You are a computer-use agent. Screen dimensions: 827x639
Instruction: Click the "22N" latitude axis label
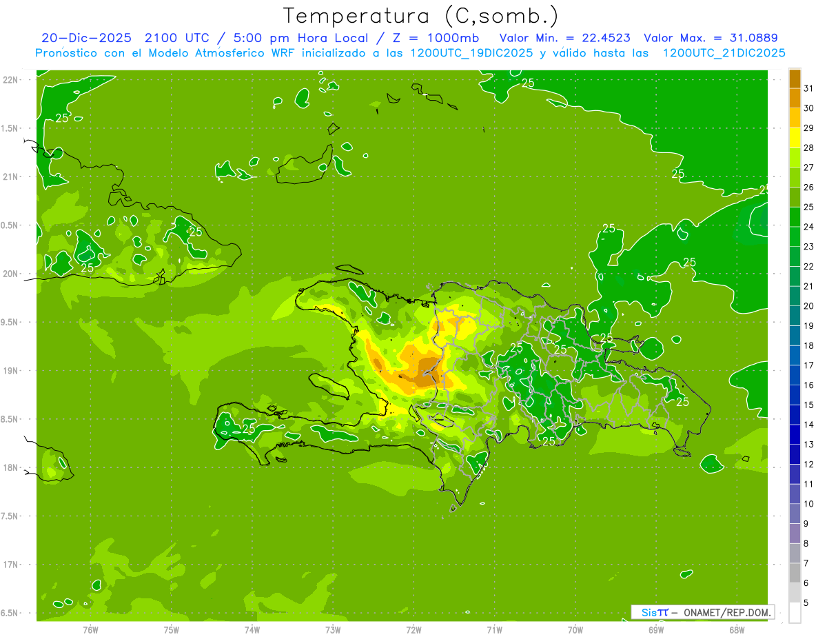(x=10, y=80)
